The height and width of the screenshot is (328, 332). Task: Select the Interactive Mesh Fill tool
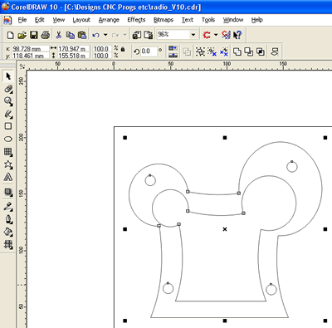[x=8, y=244]
